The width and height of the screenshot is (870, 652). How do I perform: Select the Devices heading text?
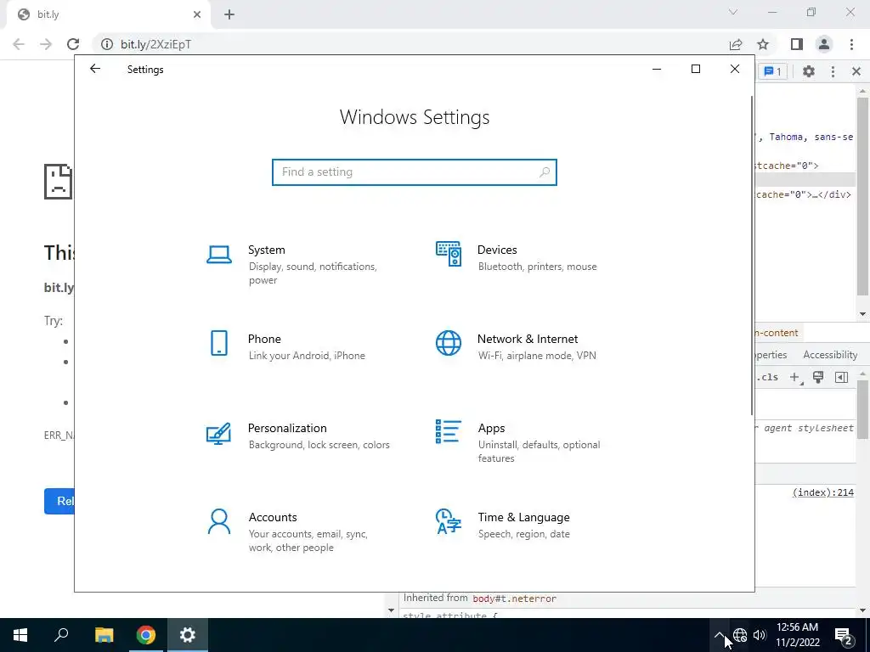(x=497, y=250)
